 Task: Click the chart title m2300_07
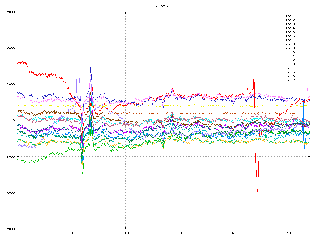pos(163,6)
